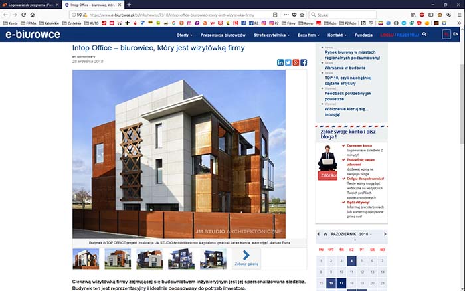
Task: Click the e-biurowce site logo
Action: pos(33,34)
